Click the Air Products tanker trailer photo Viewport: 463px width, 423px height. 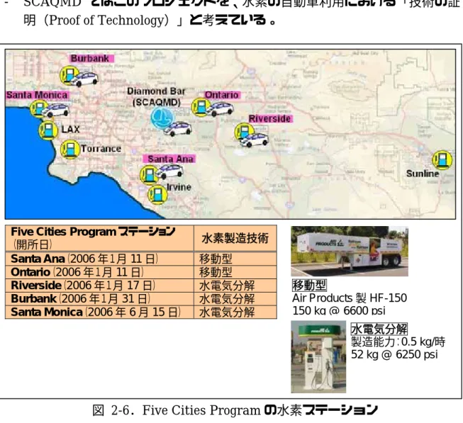[x=350, y=251]
